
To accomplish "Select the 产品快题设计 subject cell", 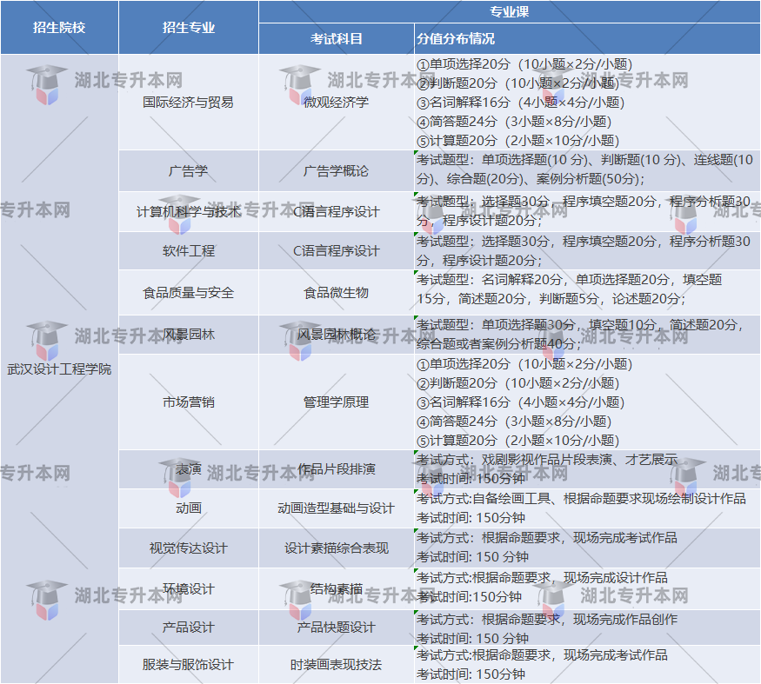I will [337, 628].
